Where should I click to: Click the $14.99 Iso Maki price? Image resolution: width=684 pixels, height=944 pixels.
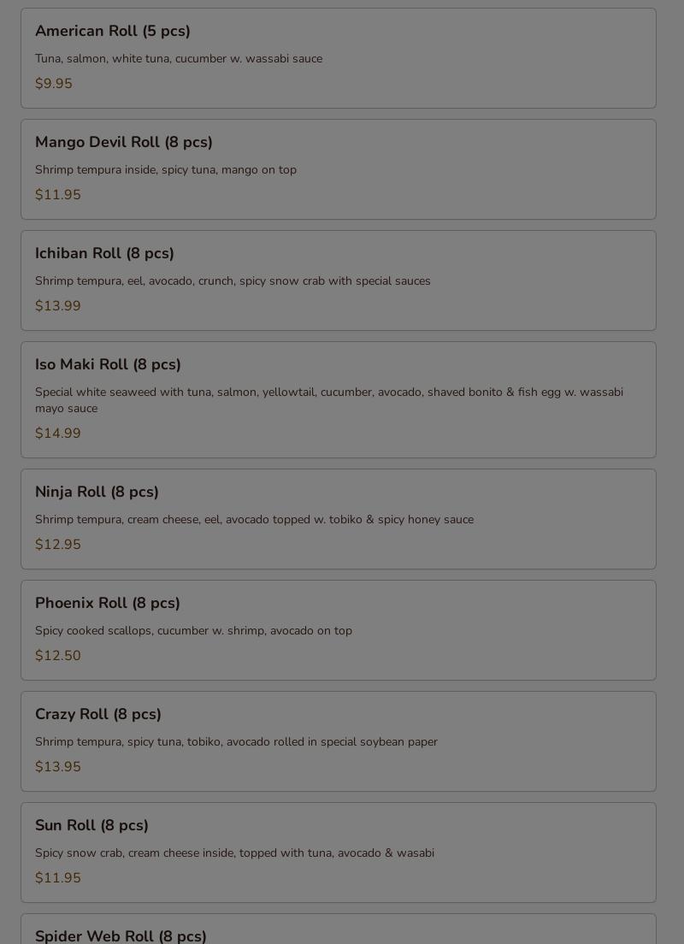[58, 434]
